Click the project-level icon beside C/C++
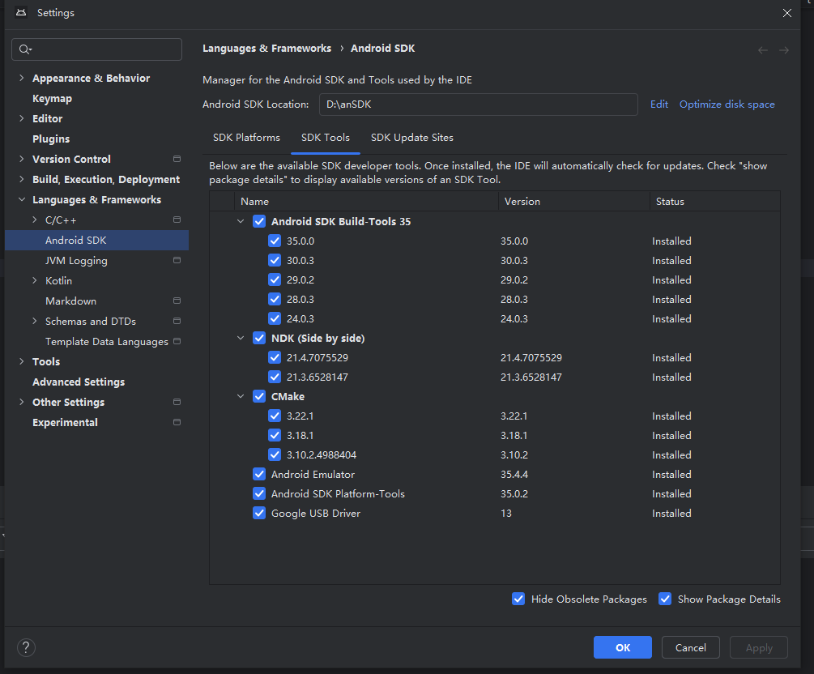This screenshot has height=674, width=814. coord(177,220)
